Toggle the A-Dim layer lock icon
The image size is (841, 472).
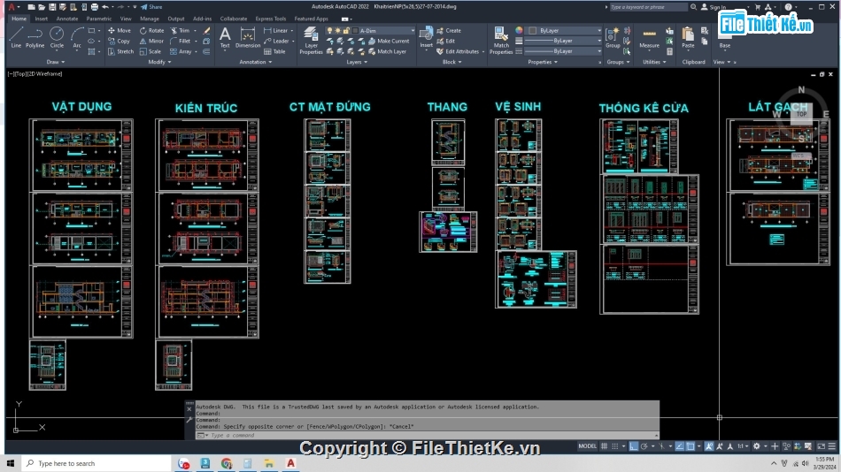[x=346, y=31]
